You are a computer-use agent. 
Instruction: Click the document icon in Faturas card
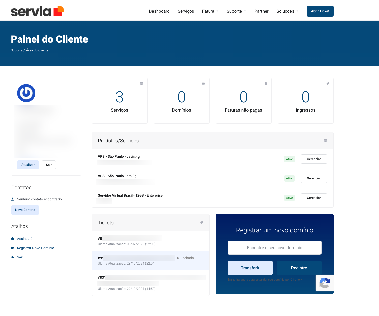click(266, 84)
